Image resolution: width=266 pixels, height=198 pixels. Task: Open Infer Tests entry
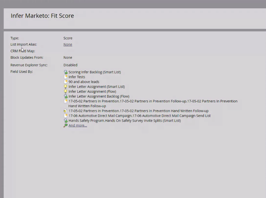[x=77, y=77]
